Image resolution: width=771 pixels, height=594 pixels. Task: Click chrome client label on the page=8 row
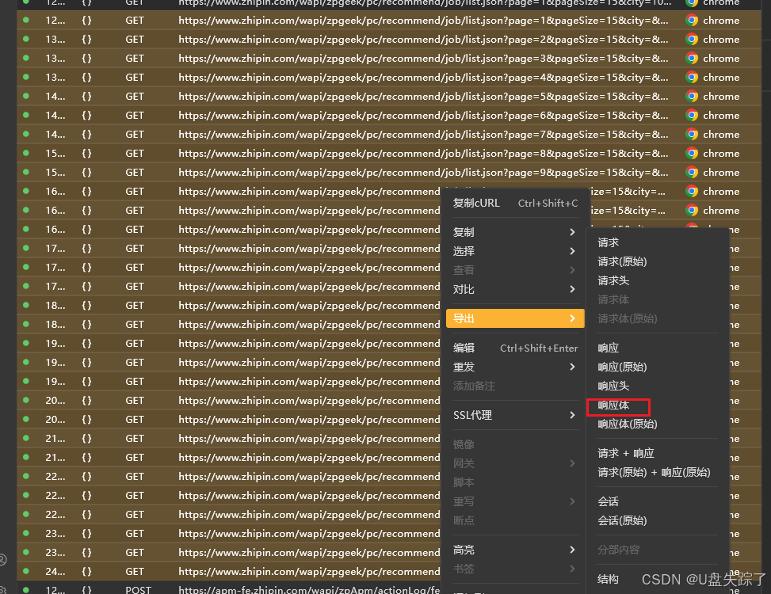pyautogui.click(x=721, y=154)
